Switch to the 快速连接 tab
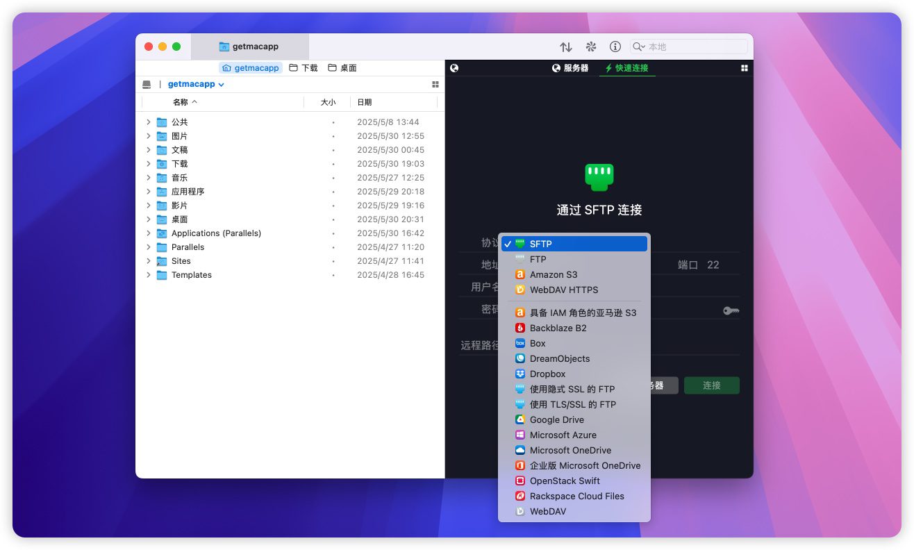914x550 pixels. pyautogui.click(x=626, y=68)
